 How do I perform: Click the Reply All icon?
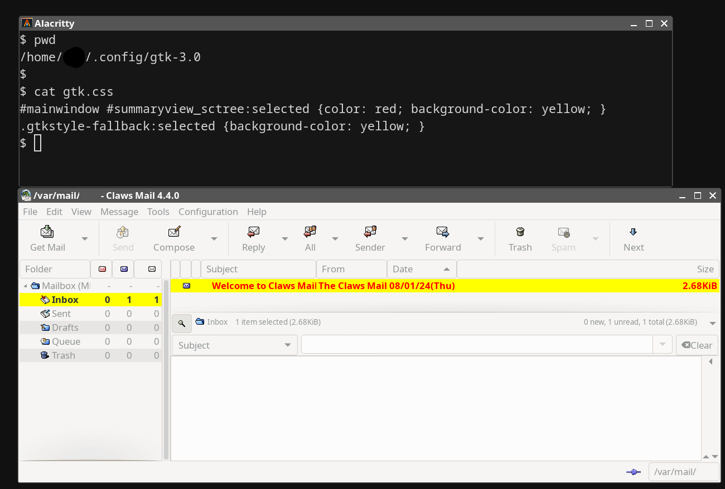310,232
